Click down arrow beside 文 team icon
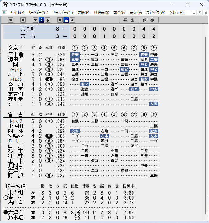The height and width of the screenshot is (223, 209). coord(48,20)
